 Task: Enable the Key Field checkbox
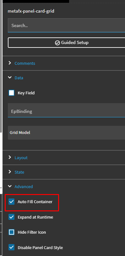[11, 93]
